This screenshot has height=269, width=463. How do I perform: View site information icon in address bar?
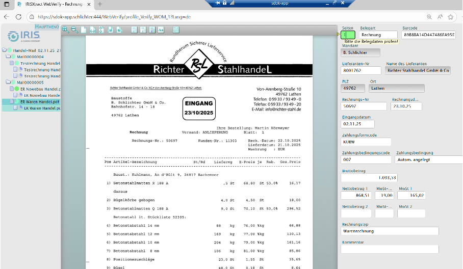tap(32, 17)
